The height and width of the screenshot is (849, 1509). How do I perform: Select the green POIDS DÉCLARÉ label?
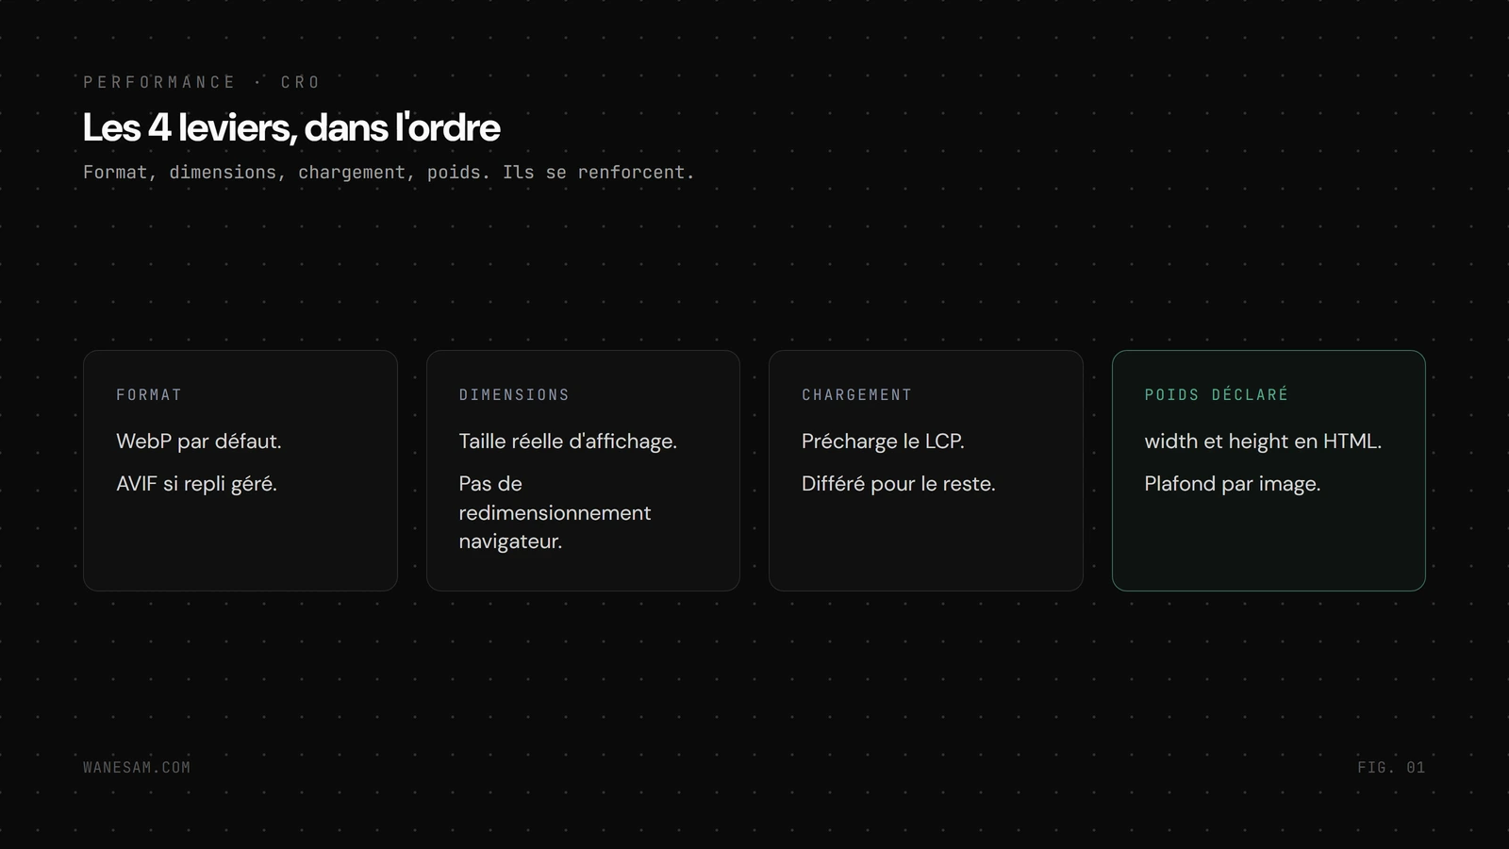[x=1216, y=394]
